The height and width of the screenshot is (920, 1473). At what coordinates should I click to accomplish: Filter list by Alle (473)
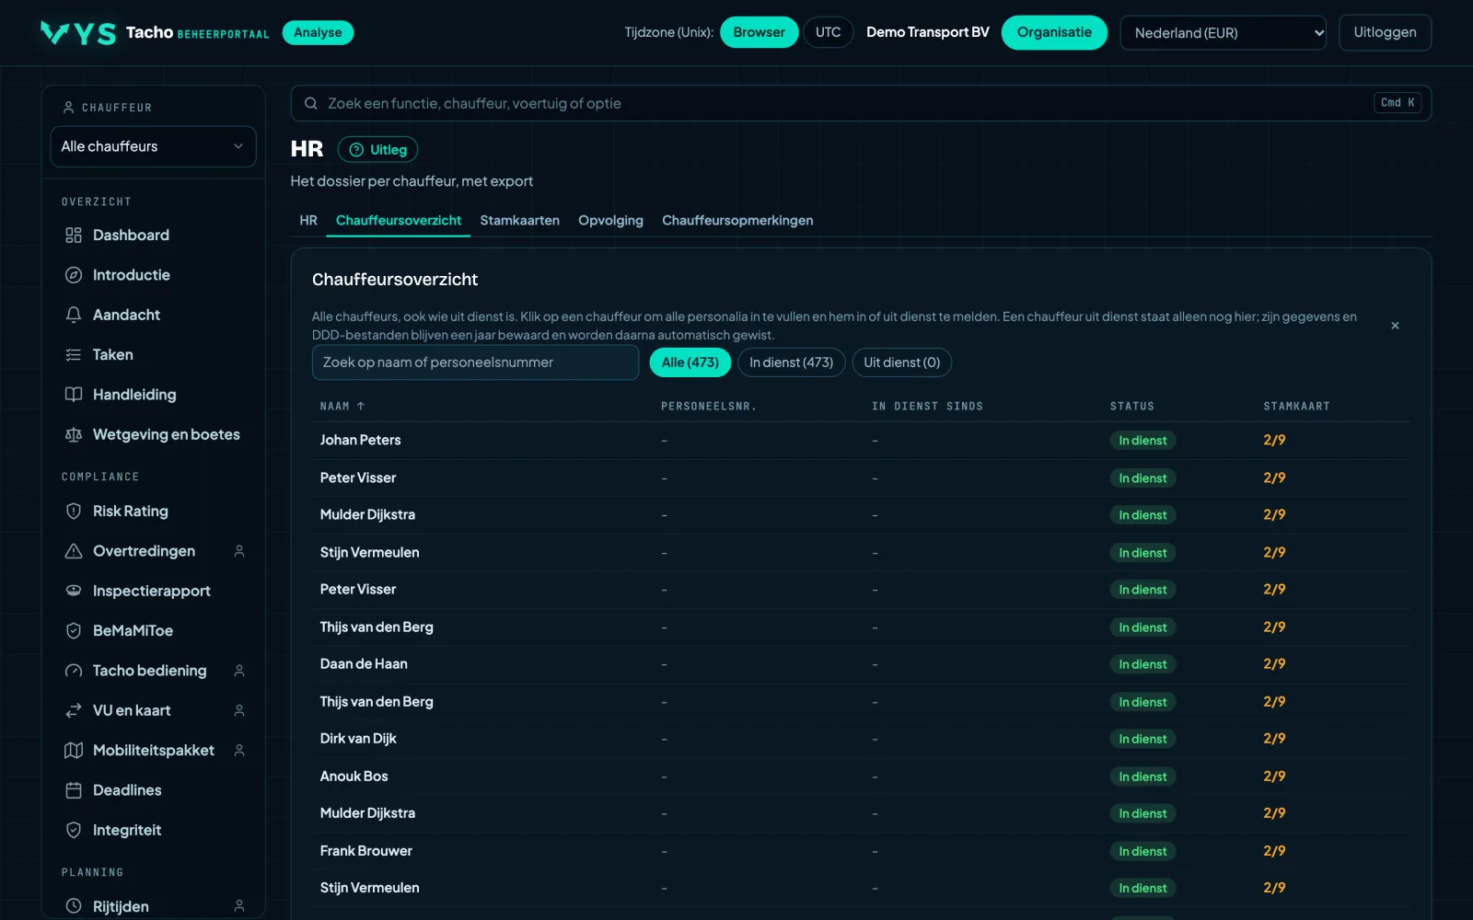[x=690, y=362]
